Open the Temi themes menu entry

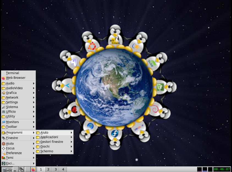point(10,158)
